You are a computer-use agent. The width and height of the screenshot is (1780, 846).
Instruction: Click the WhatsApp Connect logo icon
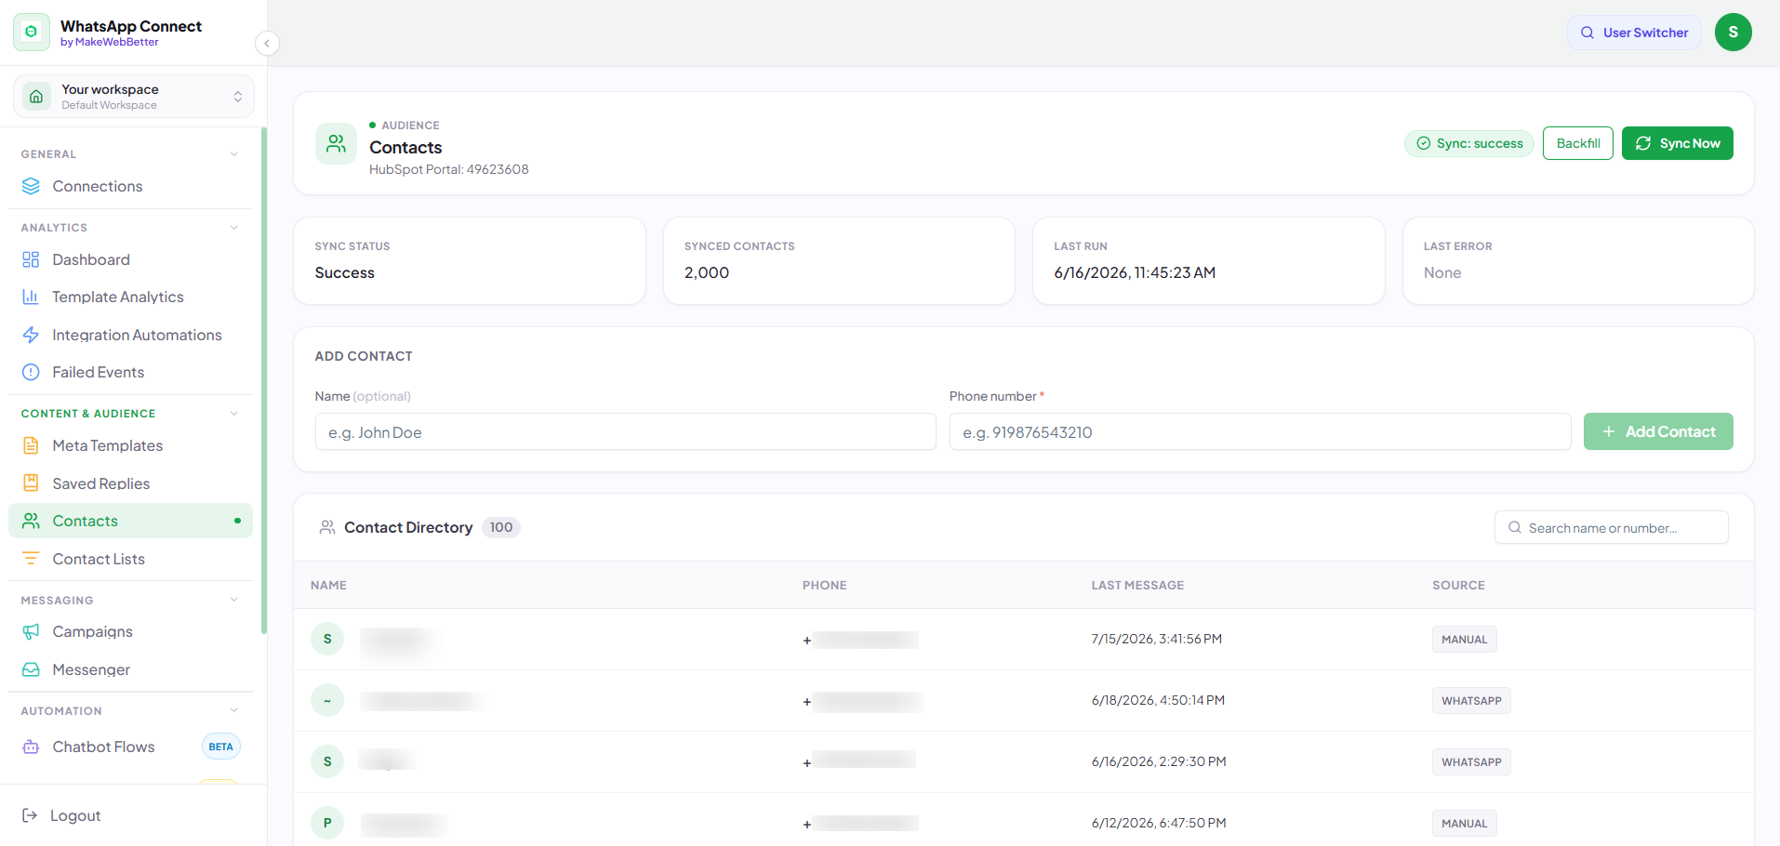pyautogui.click(x=32, y=33)
